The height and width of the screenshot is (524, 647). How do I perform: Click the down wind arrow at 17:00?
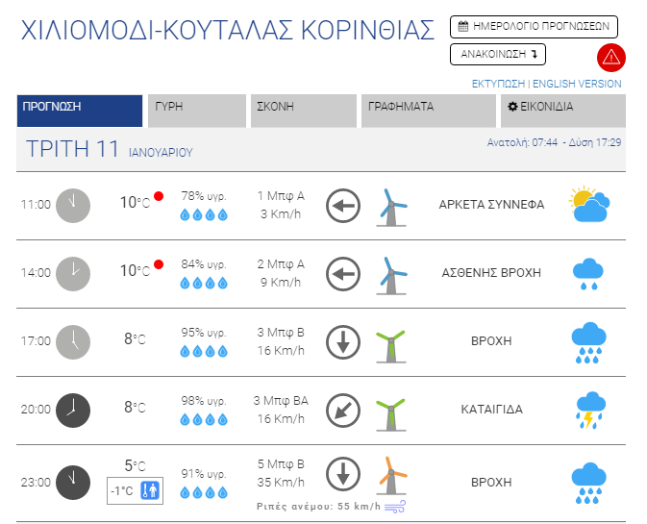(x=342, y=341)
